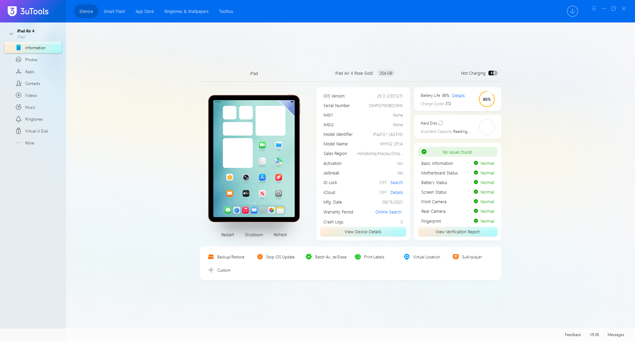The width and height of the screenshot is (635, 341).
Task: Click the Shutdown button
Action: (254, 235)
